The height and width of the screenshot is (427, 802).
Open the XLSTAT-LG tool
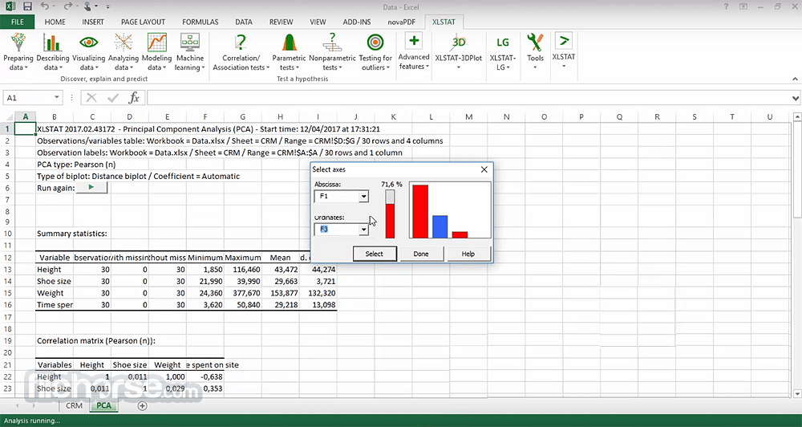(503, 51)
